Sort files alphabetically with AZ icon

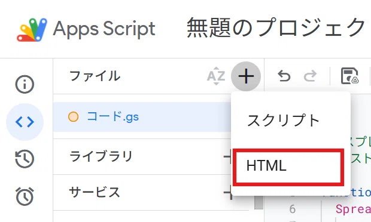coord(216,76)
